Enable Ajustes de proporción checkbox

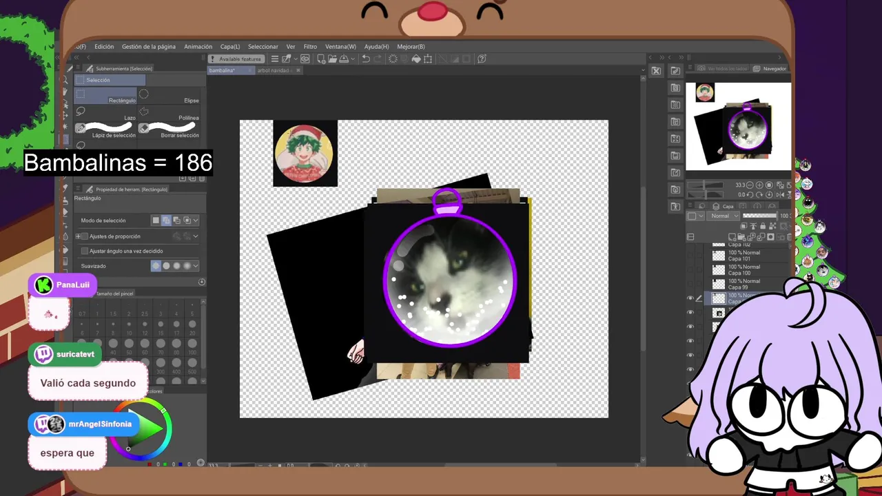85,236
